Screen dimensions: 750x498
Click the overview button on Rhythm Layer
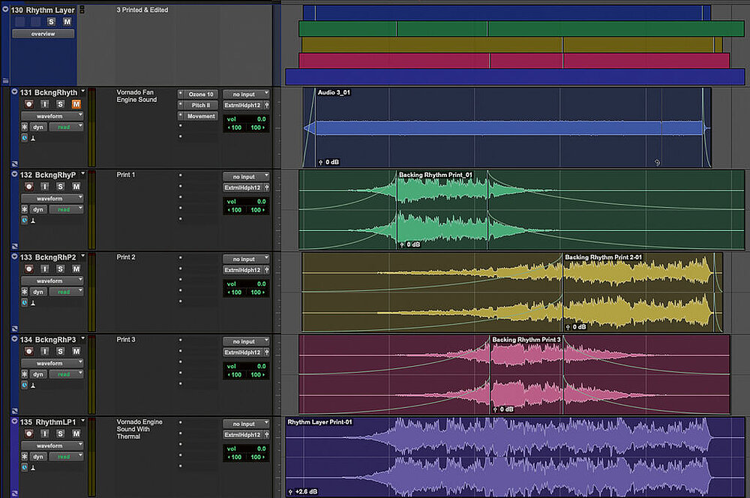coord(43,34)
